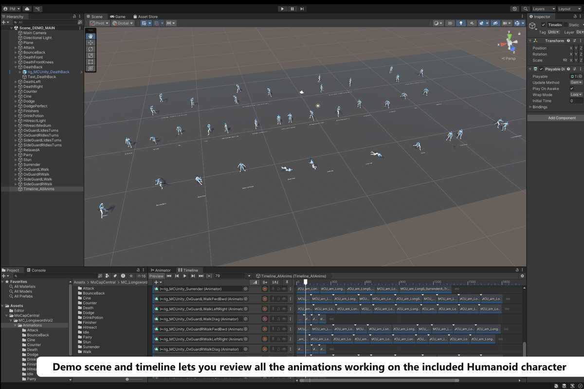This screenshot has height=389, width=584.
Task: Toggle Preview mode in the Timeline panel
Action: (157, 275)
